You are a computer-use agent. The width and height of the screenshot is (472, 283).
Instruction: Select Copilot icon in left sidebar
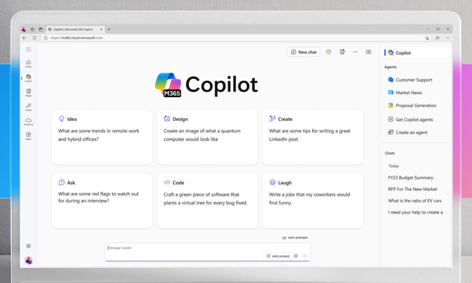click(x=28, y=78)
